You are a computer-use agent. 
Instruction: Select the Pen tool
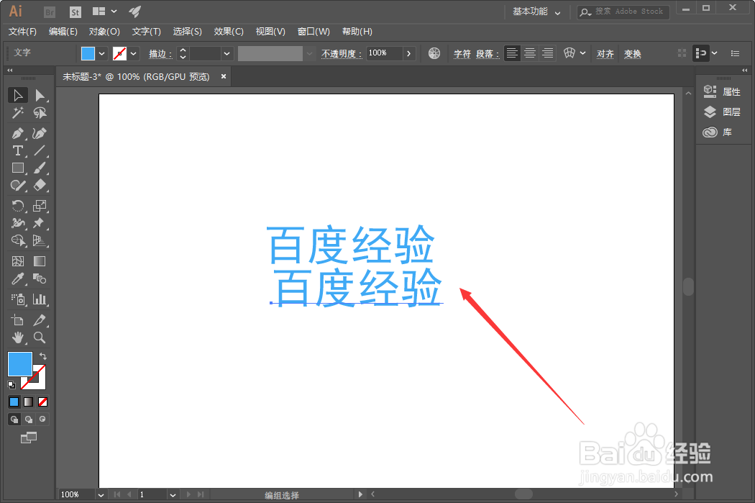pyautogui.click(x=17, y=133)
